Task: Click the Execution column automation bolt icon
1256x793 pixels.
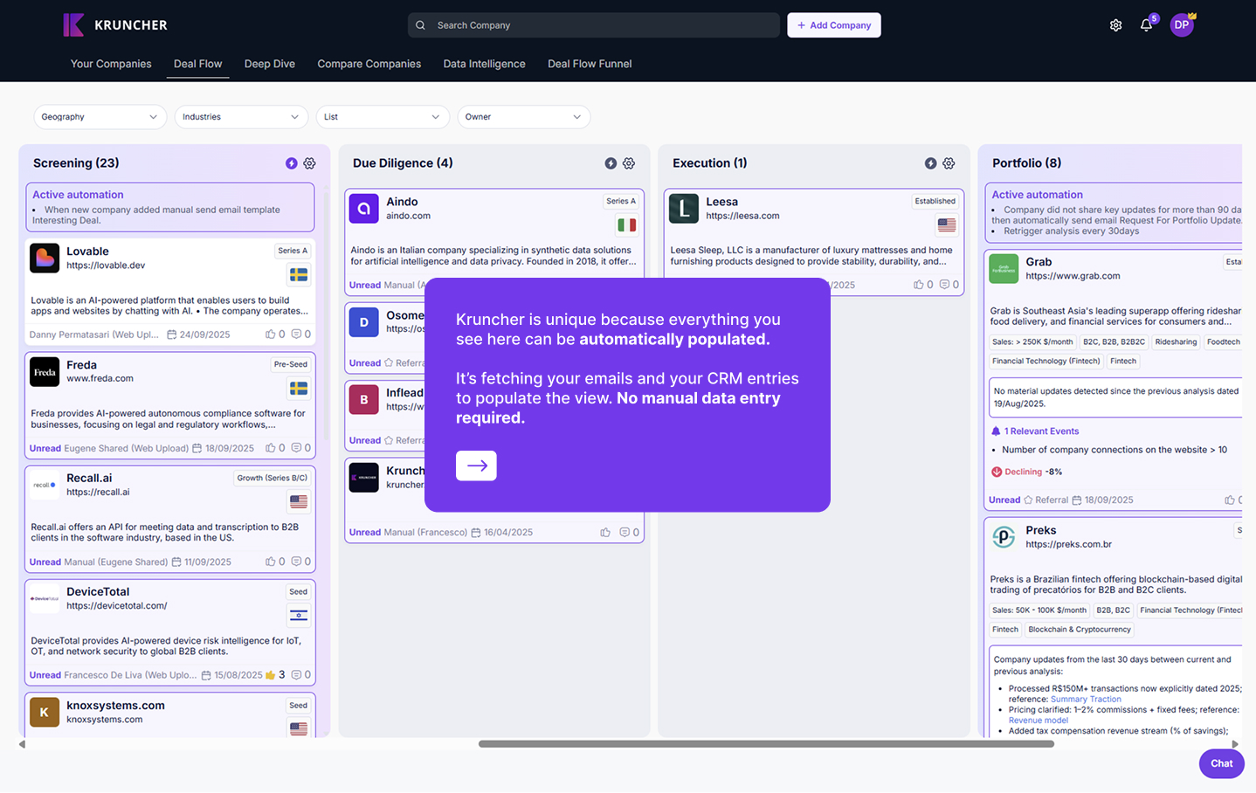Action: click(931, 163)
